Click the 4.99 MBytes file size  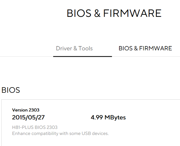click(108, 118)
